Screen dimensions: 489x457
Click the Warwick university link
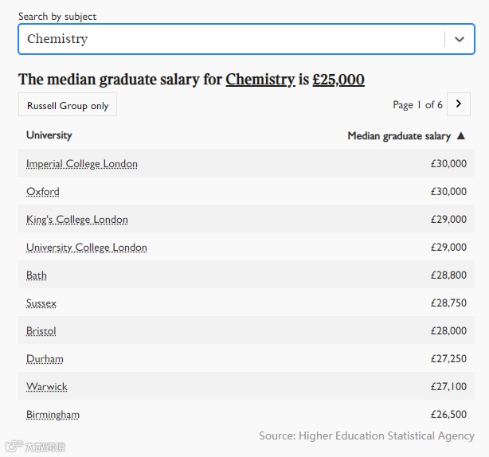47,387
